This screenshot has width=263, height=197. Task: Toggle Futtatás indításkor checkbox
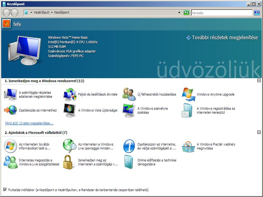[x=5, y=190]
